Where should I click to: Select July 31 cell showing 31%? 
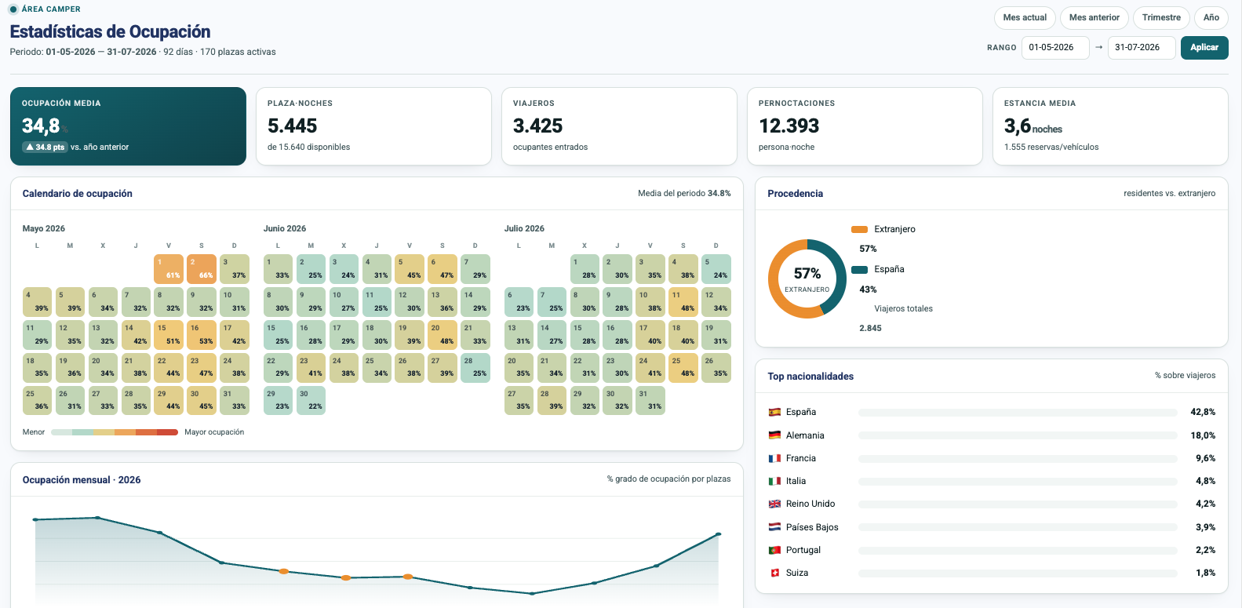click(650, 400)
